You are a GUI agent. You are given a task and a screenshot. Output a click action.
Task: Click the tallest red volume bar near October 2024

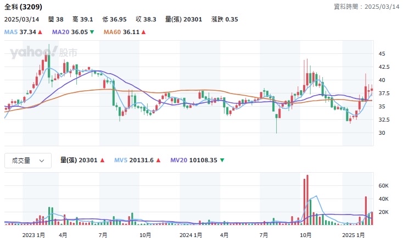[307, 200]
